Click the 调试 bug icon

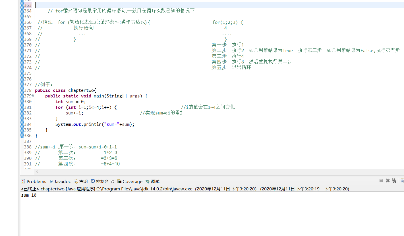[x=148, y=181]
